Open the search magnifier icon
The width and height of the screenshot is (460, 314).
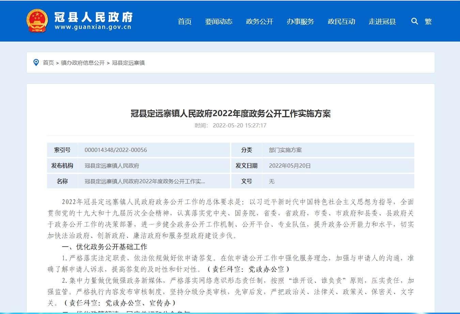click(414, 21)
